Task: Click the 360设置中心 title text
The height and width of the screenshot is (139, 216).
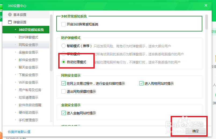Action: (17, 6)
